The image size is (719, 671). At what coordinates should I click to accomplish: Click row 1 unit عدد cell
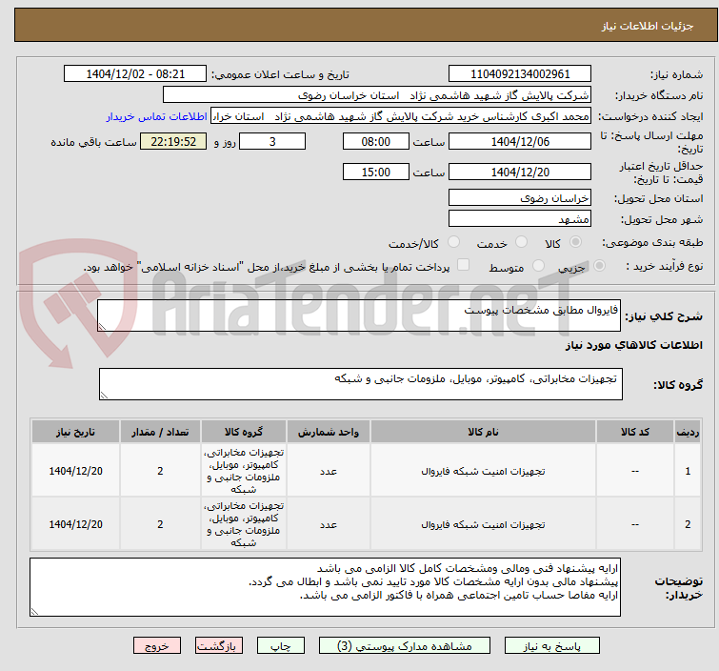coord(329,471)
